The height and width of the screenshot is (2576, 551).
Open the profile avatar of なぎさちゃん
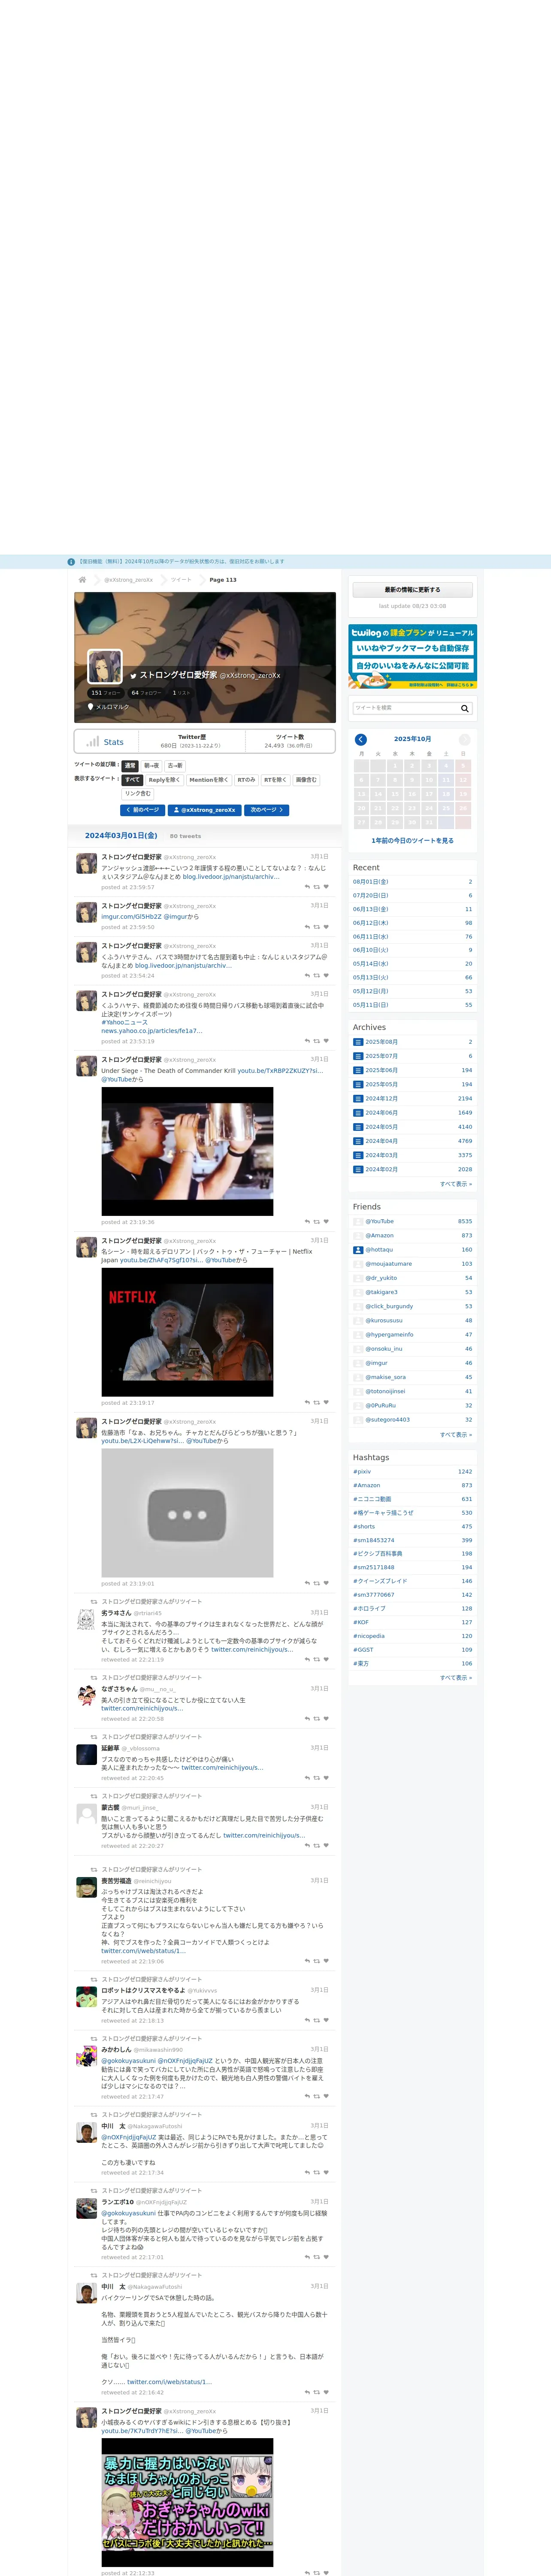[87, 1696]
